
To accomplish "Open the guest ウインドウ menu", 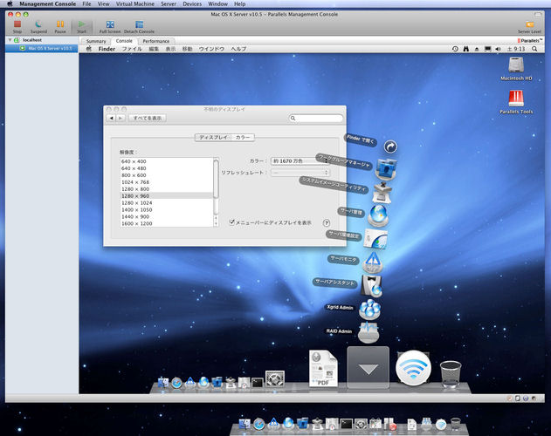I will click(211, 49).
